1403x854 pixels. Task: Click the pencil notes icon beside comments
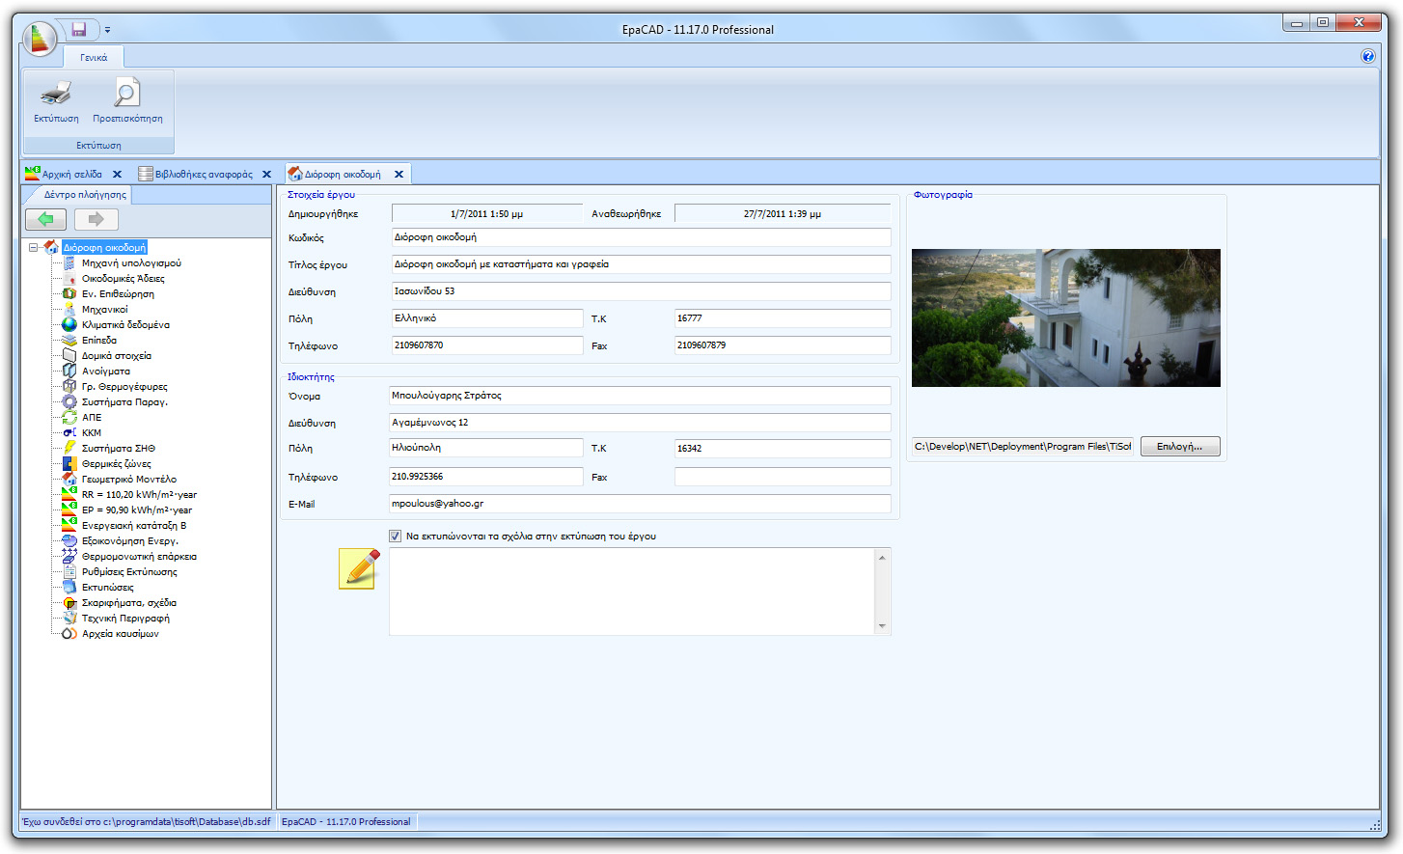(357, 569)
